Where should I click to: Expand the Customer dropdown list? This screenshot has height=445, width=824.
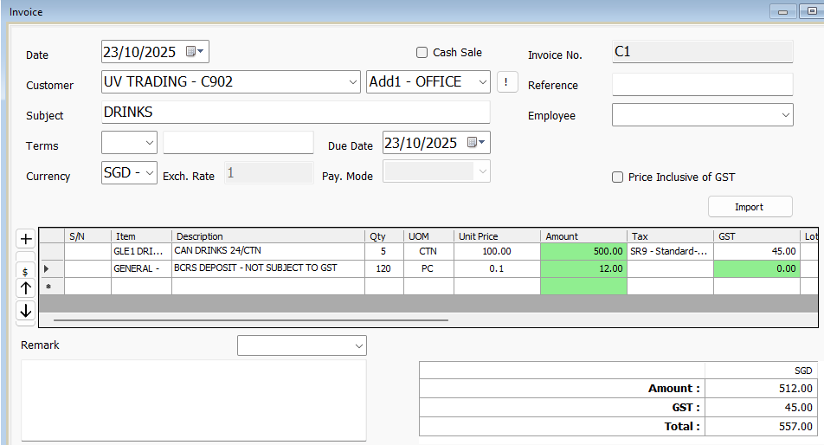coord(352,82)
